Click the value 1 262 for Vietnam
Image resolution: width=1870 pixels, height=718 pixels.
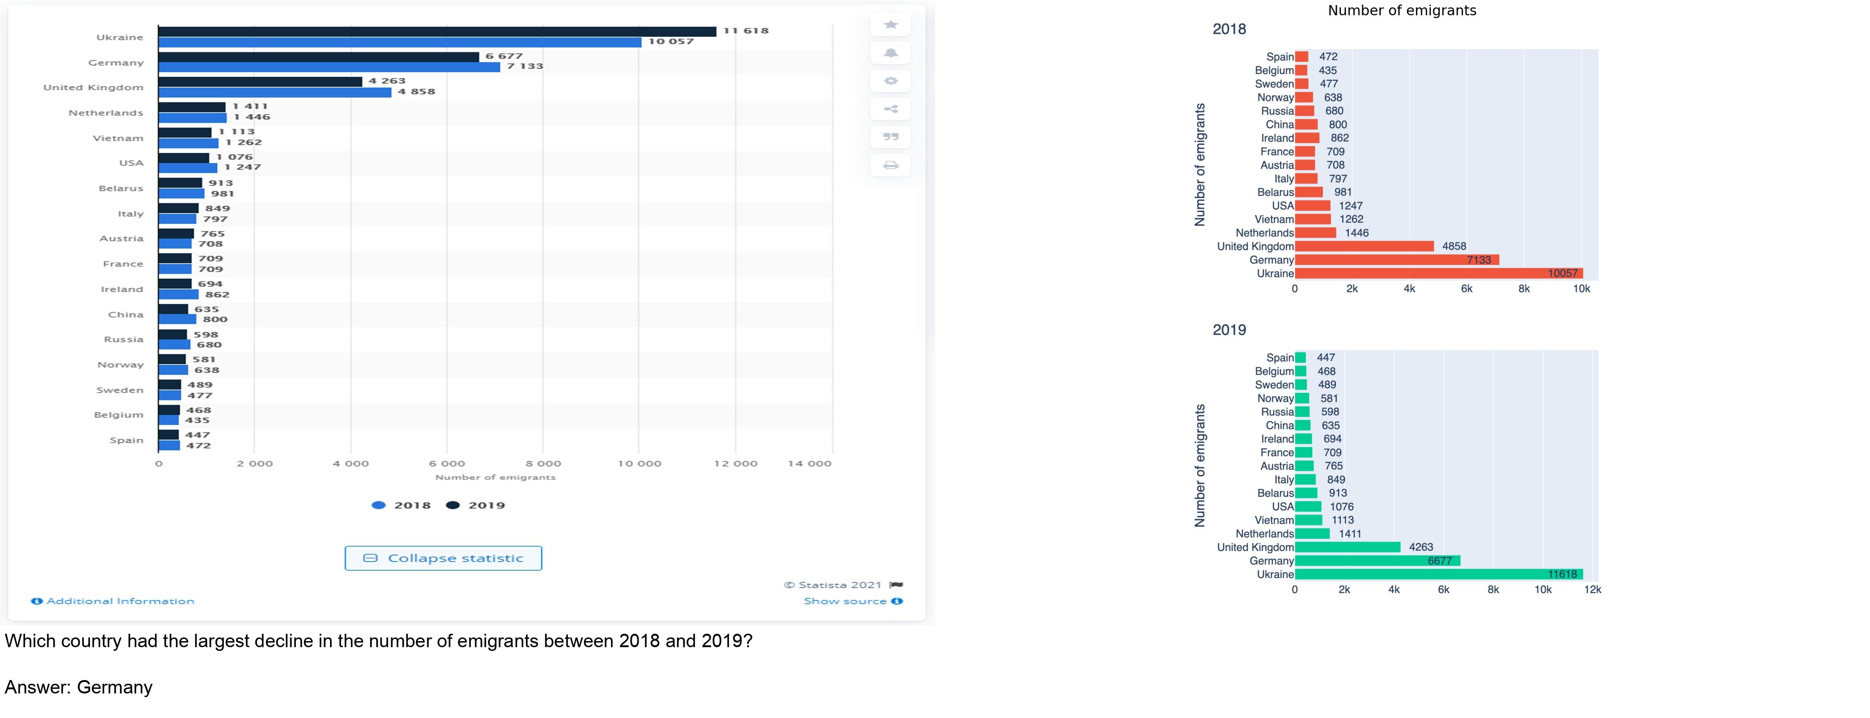coord(243,142)
